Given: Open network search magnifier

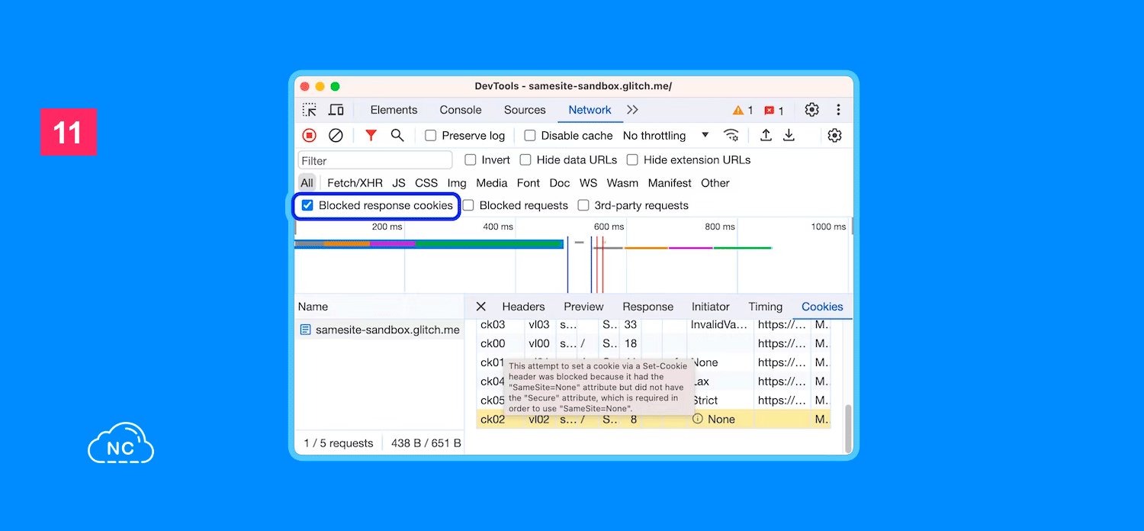Looking at the screenshot, I should point(397,135).
